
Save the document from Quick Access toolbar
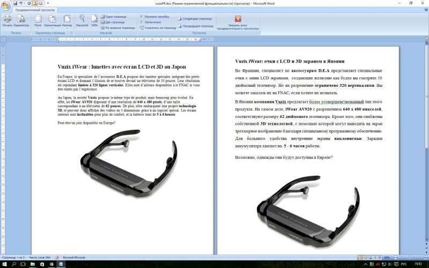click(x=16, y=3)
